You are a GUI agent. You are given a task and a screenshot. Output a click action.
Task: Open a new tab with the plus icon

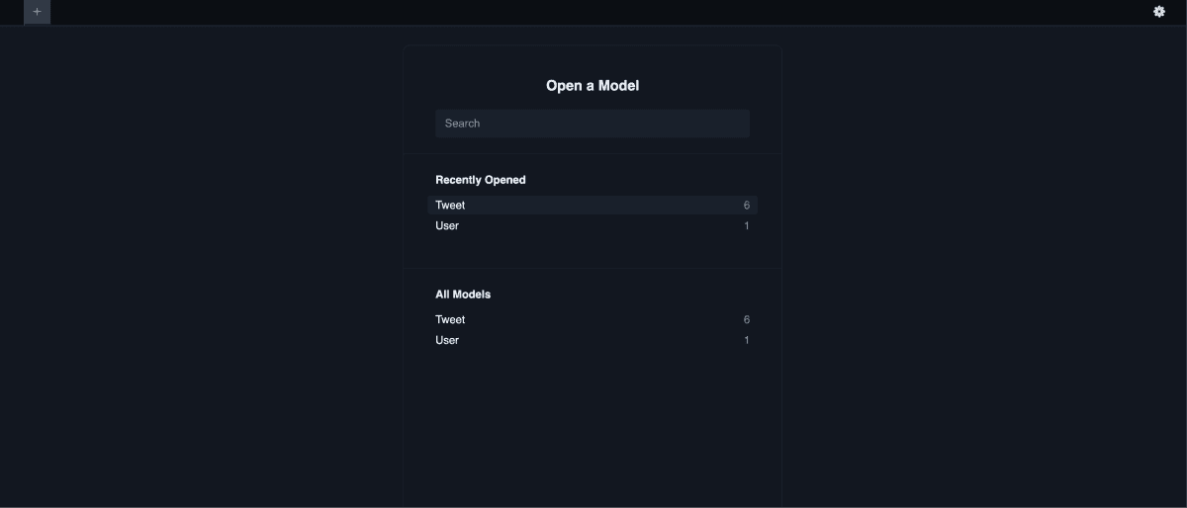37,12
